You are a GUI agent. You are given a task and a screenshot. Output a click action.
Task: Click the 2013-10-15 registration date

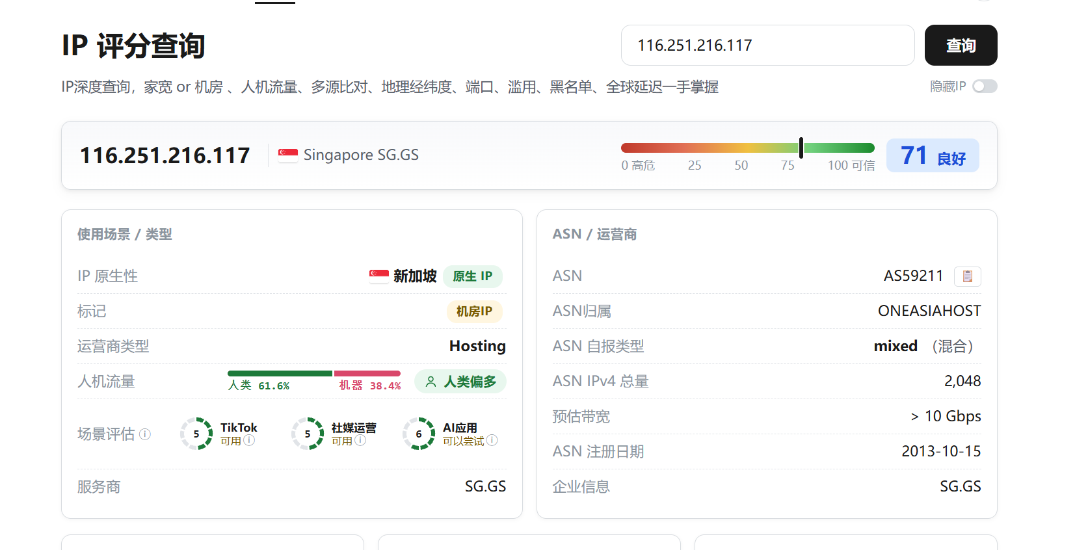point(941,451)
